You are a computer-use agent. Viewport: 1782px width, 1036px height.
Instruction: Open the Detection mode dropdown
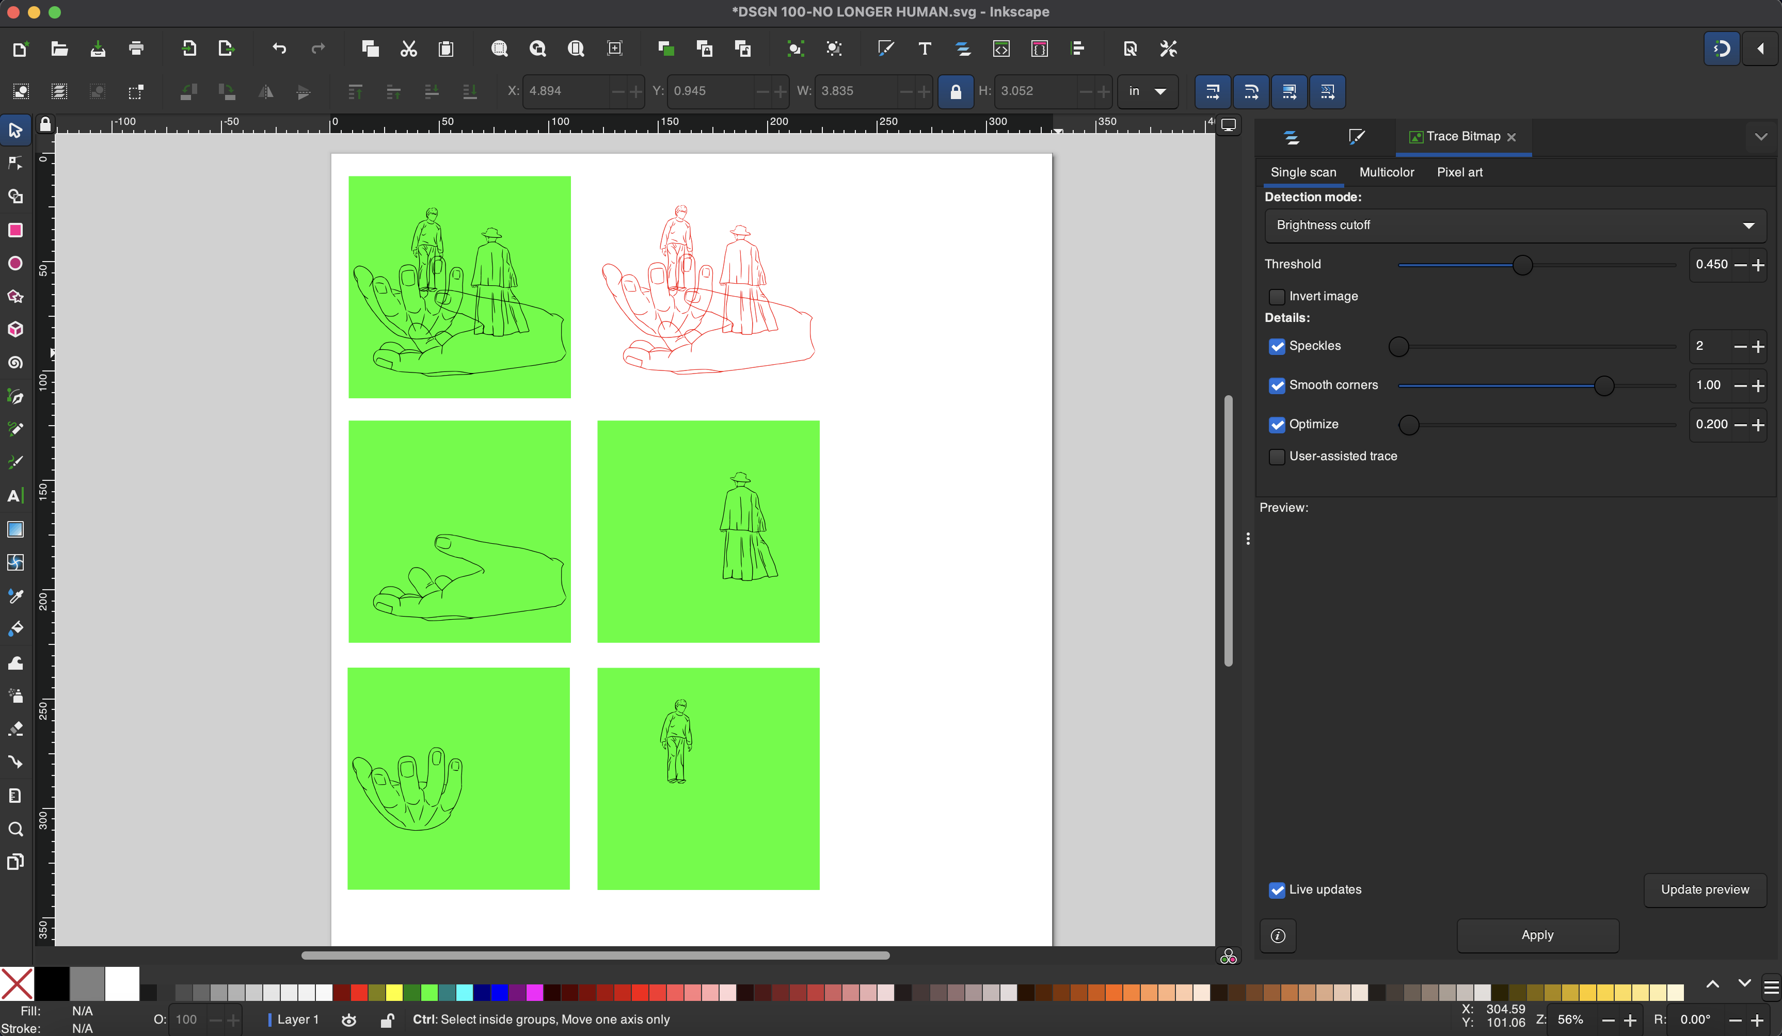point(1514,225)
